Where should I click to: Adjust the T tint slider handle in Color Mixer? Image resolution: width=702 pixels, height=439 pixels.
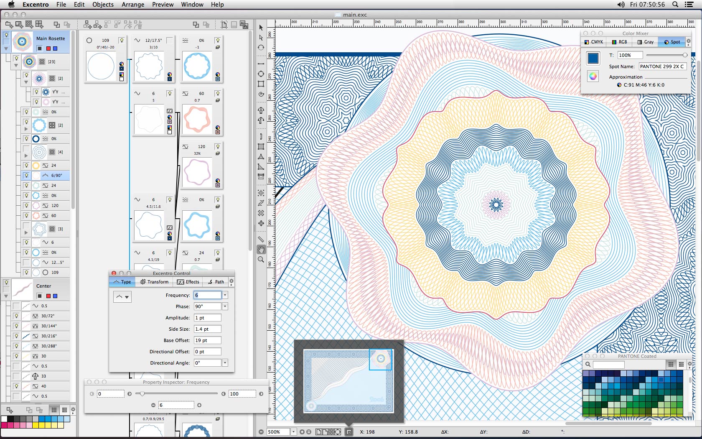(685, 55)
